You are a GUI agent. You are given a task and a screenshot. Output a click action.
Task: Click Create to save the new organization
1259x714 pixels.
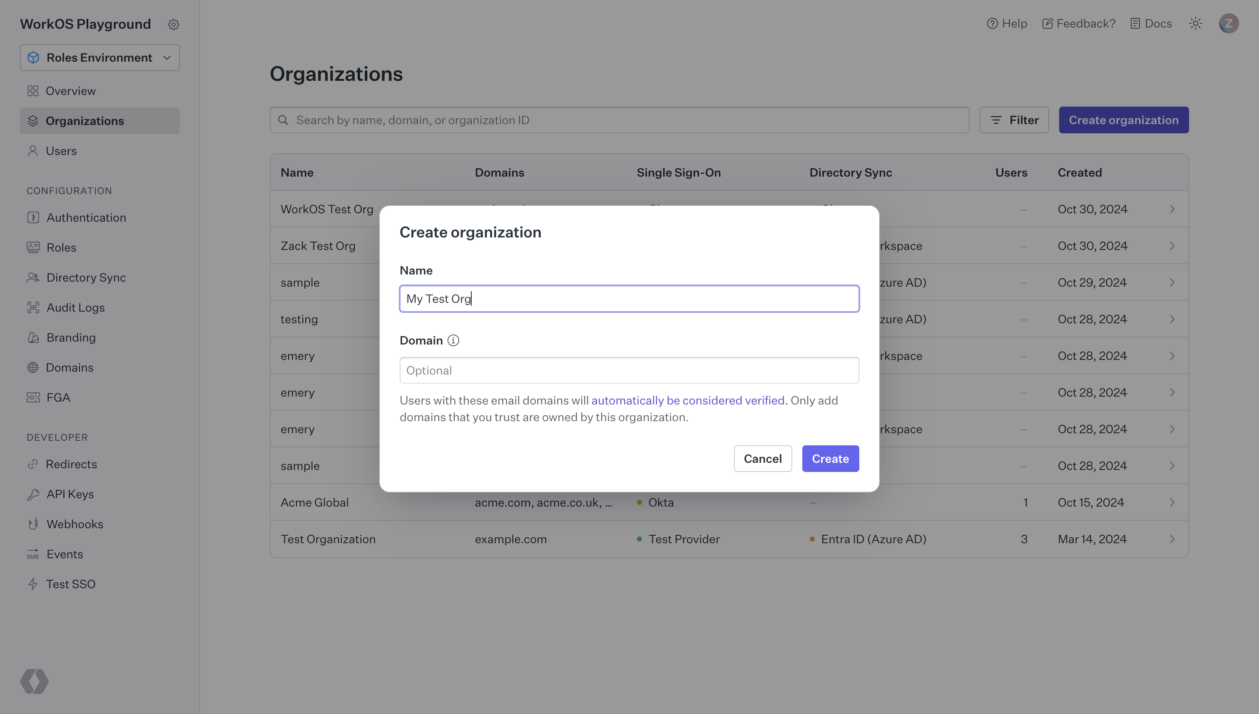pos(830,459)
